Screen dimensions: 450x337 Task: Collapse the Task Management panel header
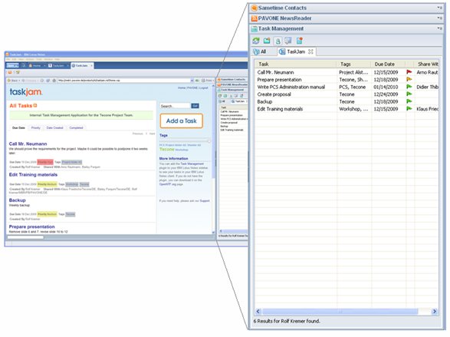[x=347, y=28]
